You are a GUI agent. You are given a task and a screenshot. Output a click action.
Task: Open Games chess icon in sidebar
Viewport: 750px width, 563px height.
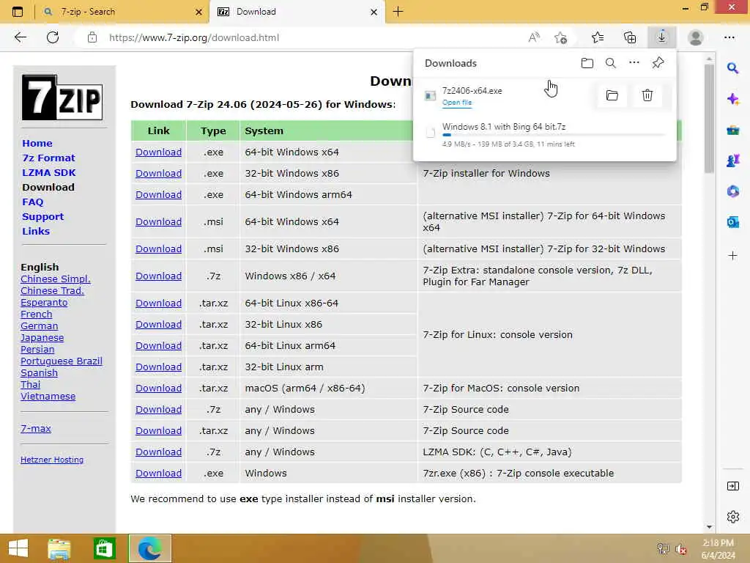click(732, 161)
